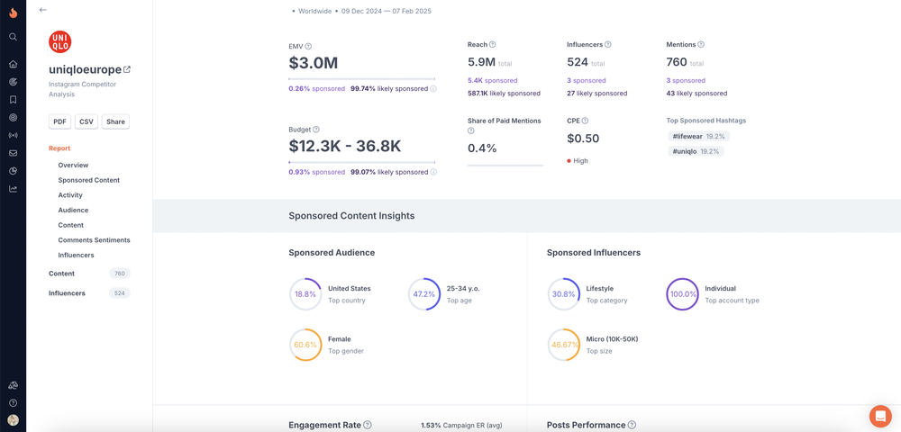
Task: Open the user profile avatar
Action: (14, 420)
